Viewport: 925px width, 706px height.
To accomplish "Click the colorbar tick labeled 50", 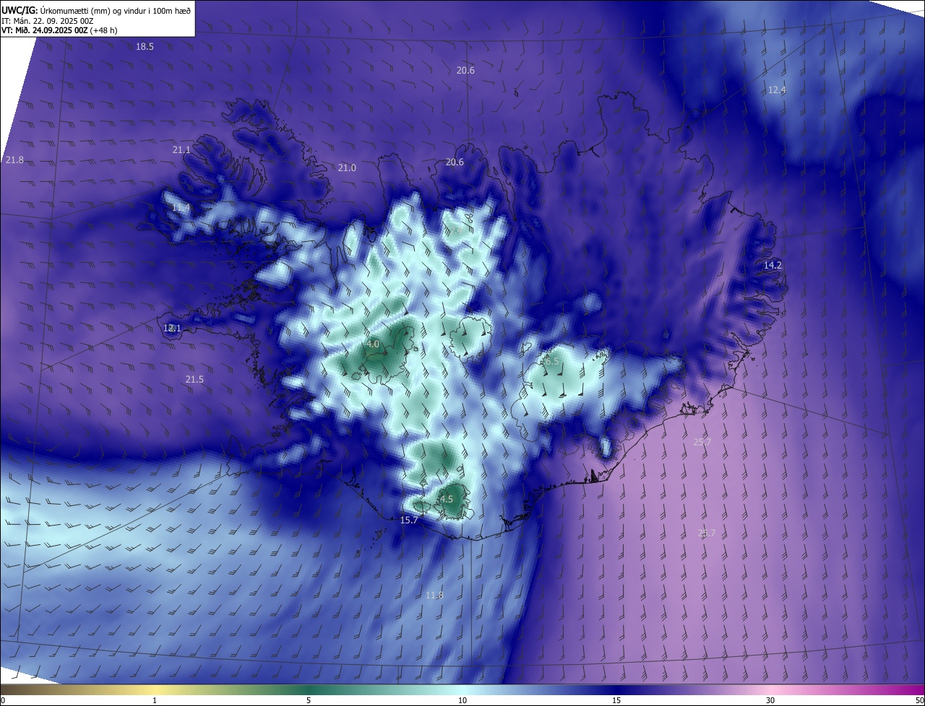I will point(919,700).
